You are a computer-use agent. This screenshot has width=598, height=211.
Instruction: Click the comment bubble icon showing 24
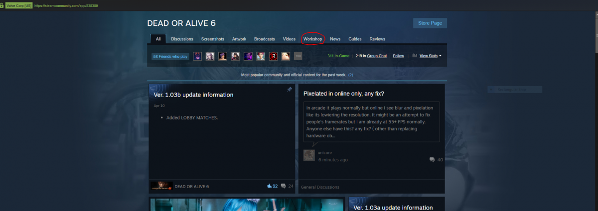click(284, 186)
